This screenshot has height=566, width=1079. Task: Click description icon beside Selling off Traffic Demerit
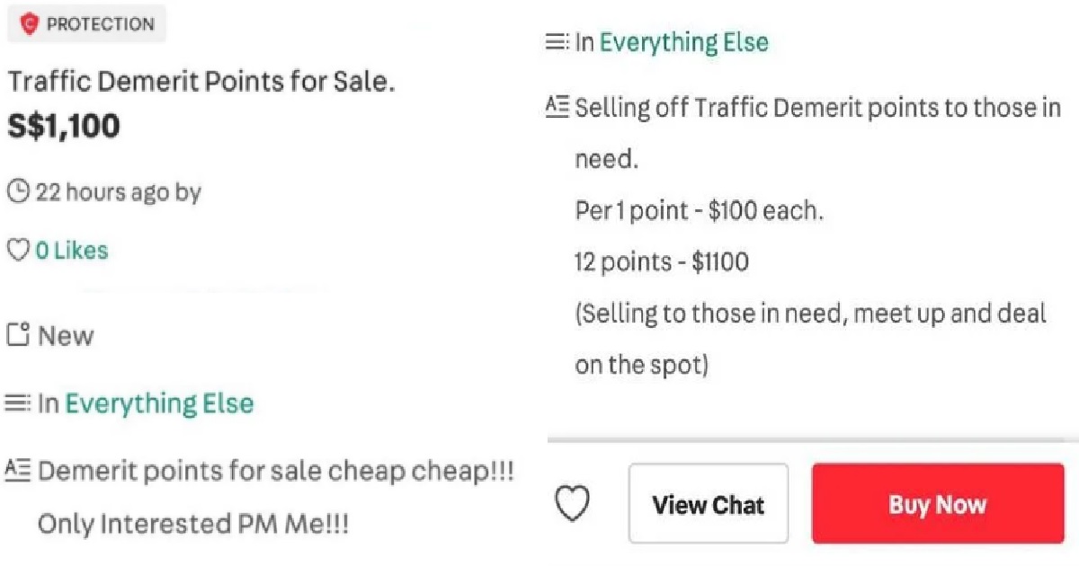click(x=557, y=107)
